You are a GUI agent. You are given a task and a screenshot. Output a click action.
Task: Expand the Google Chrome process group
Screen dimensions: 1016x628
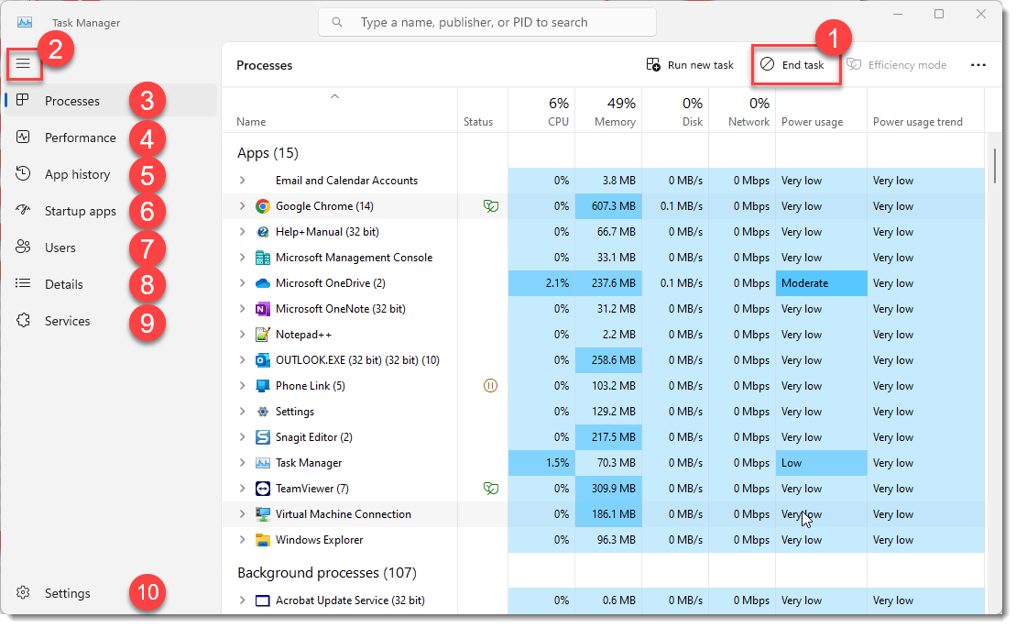(241, 205)
